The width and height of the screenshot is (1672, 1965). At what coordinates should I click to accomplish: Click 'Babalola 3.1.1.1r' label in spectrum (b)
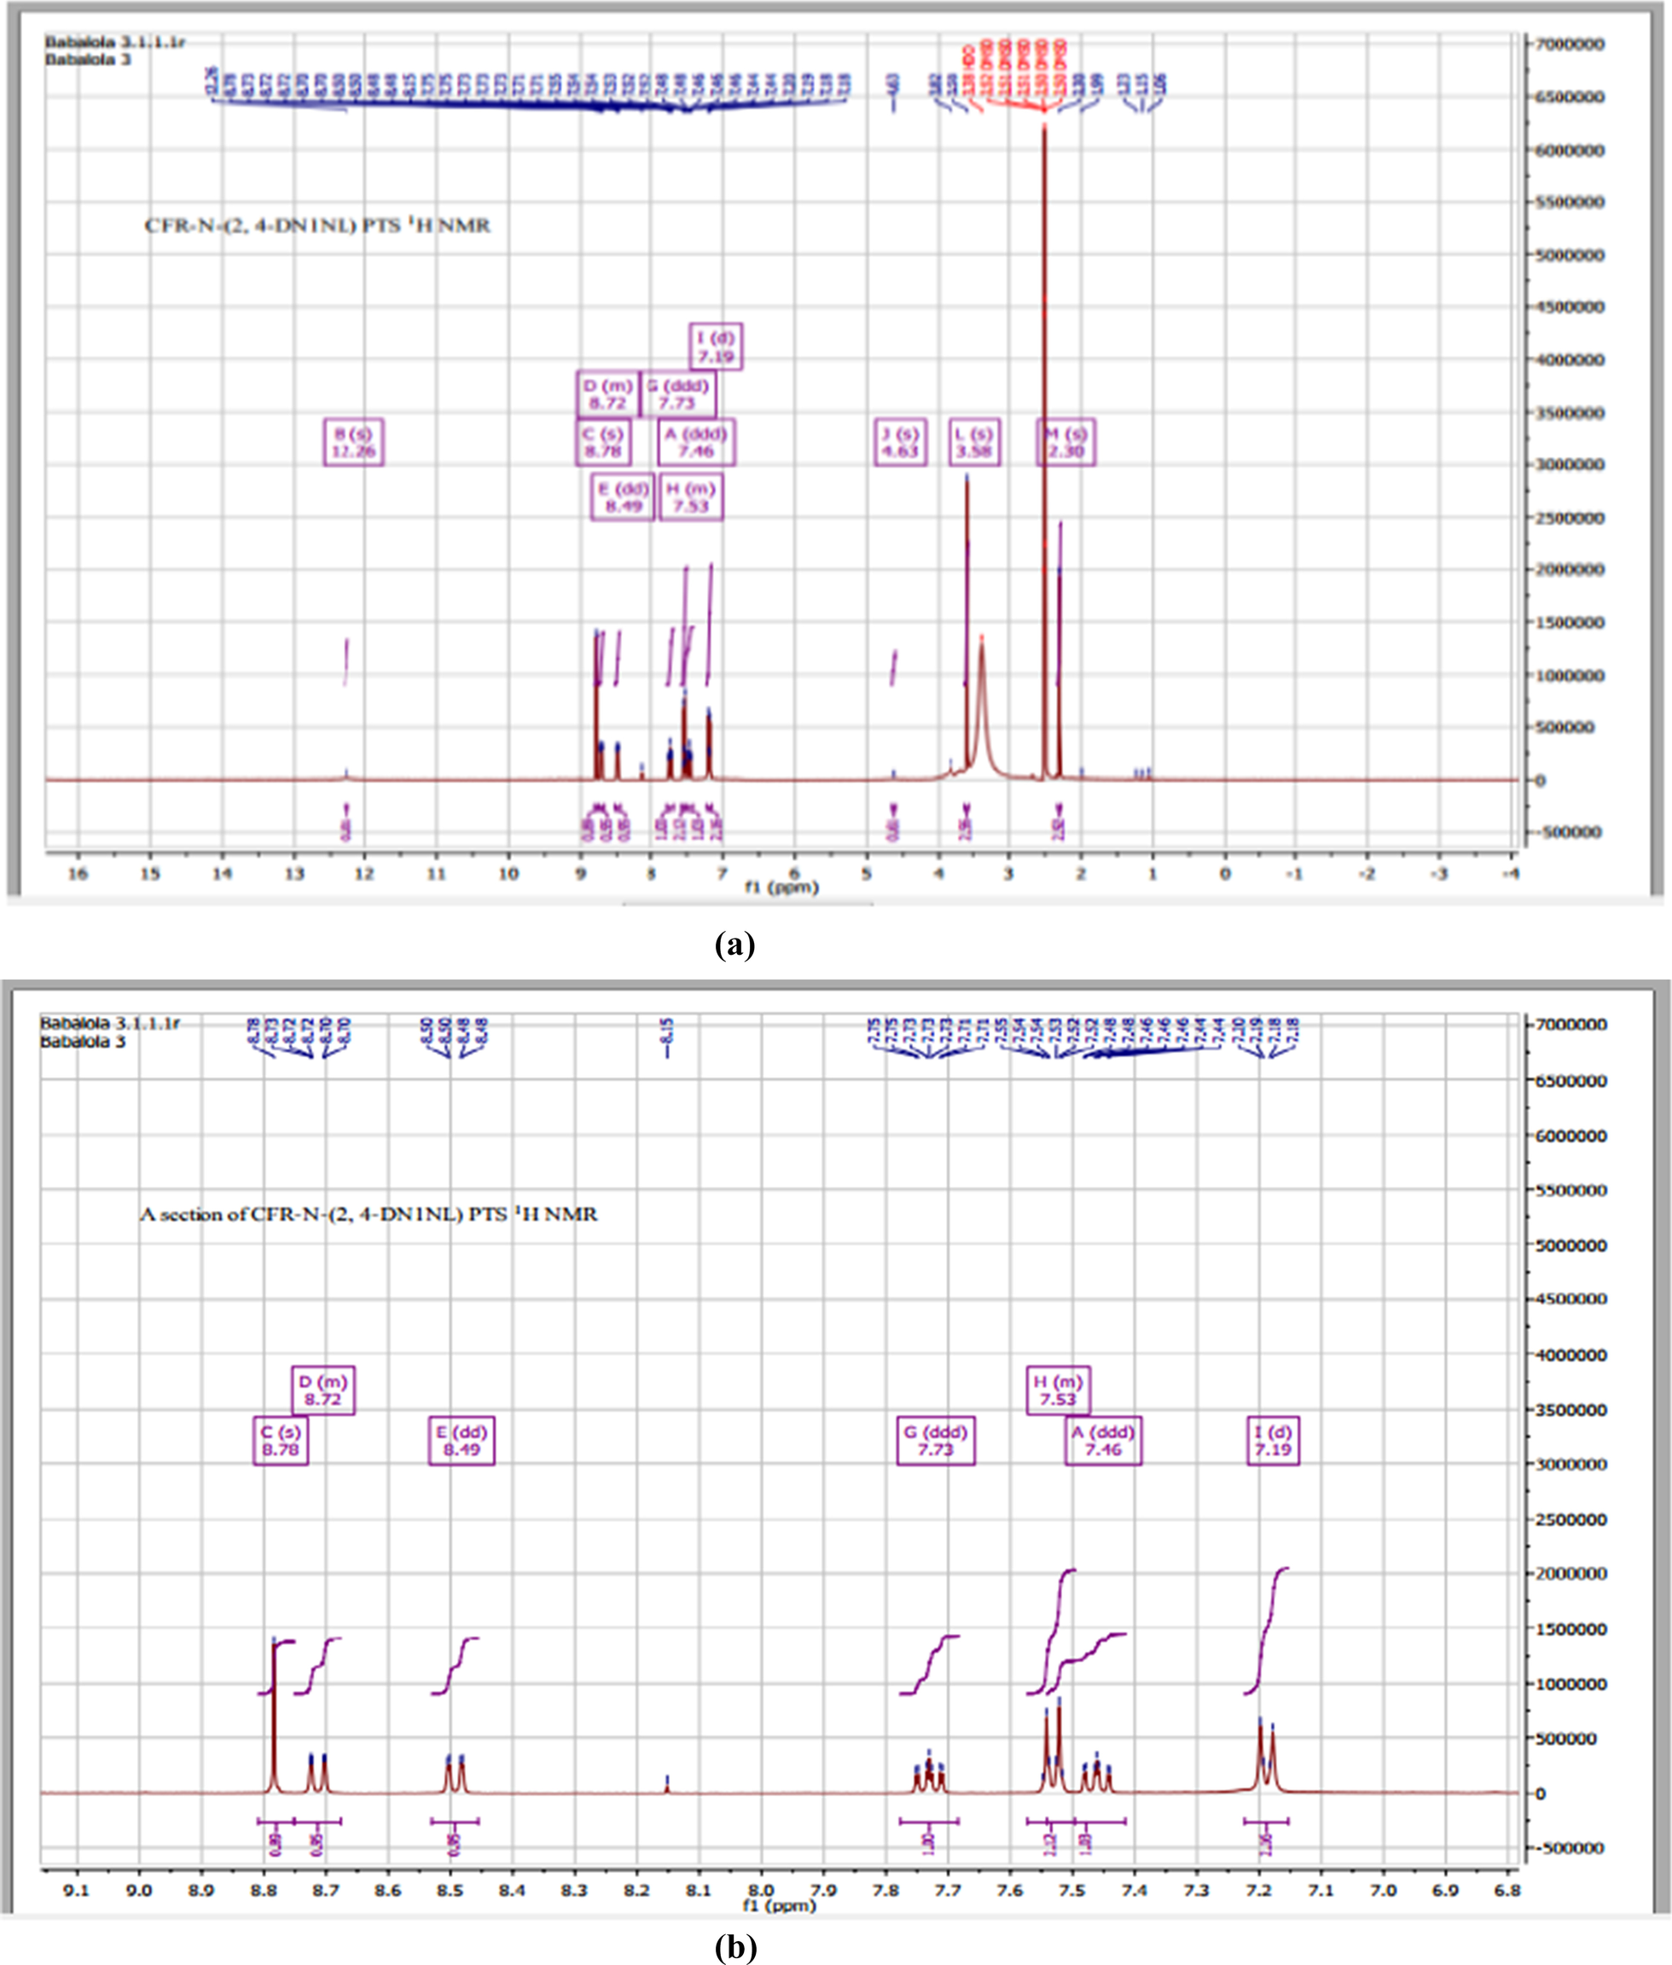coord(109,1024)
